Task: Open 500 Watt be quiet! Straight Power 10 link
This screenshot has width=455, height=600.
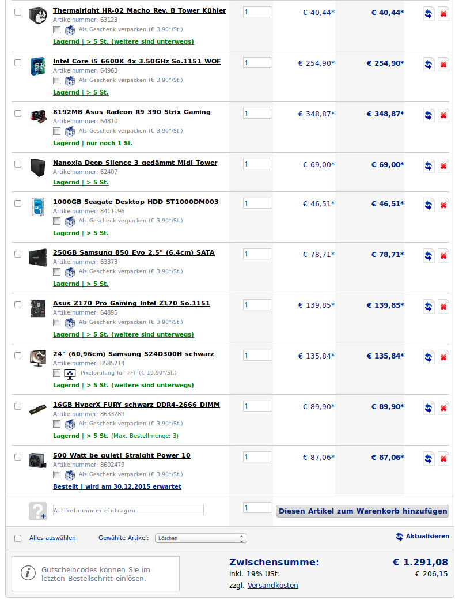Action: click(x=122, y=456)
